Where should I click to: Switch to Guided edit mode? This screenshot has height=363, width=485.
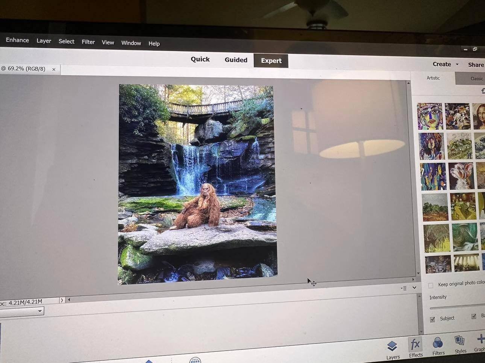(236, 60)
